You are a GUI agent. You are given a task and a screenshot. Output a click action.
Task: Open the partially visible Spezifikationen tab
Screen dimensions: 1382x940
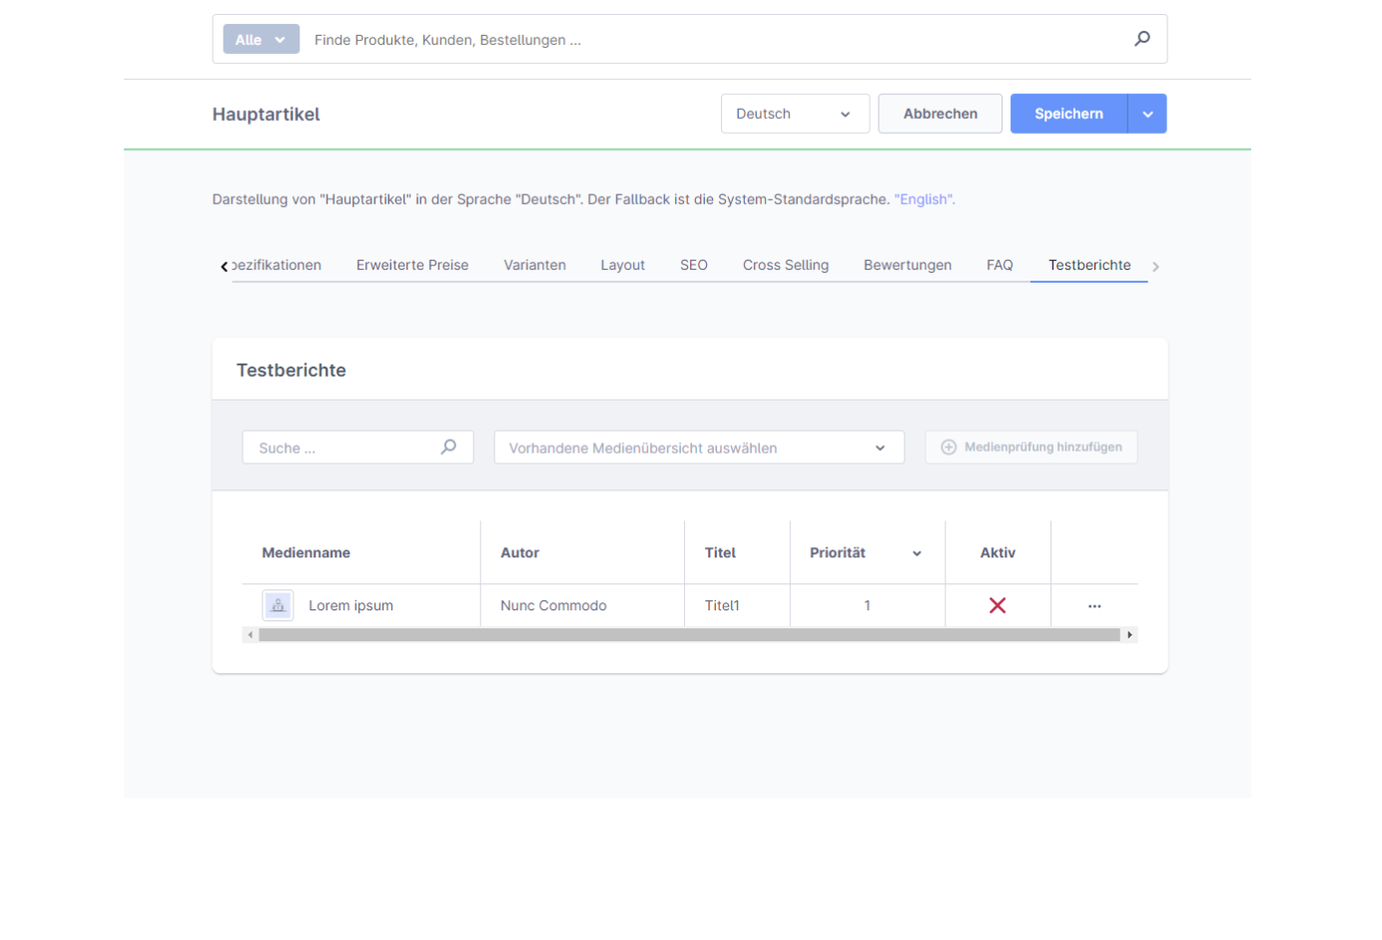(x=278, y=265)
